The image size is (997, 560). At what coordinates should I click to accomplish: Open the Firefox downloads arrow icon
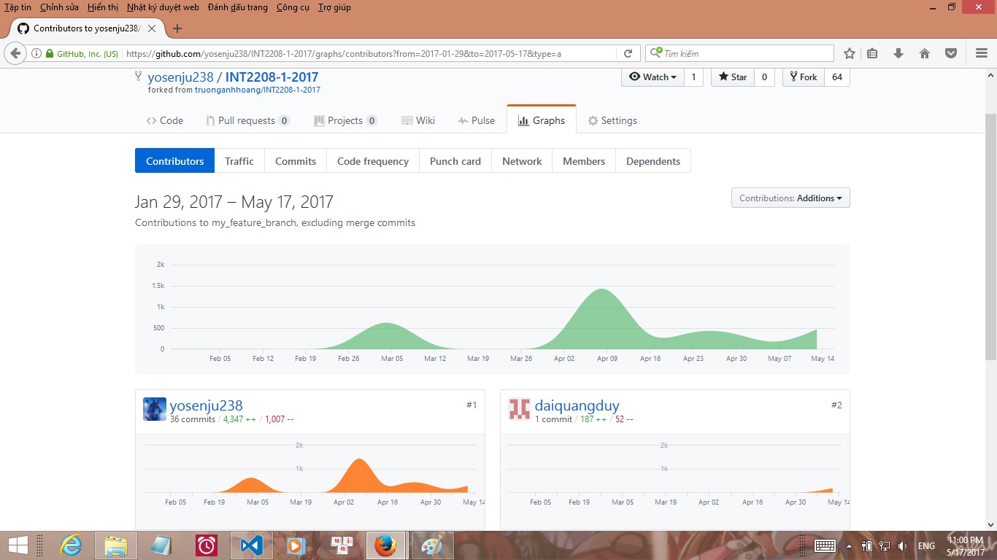[x=898, y=53]
